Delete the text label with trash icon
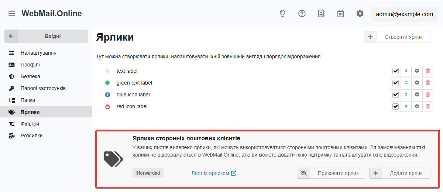Viewport: 443px width, 192px height. pos(428,71)
